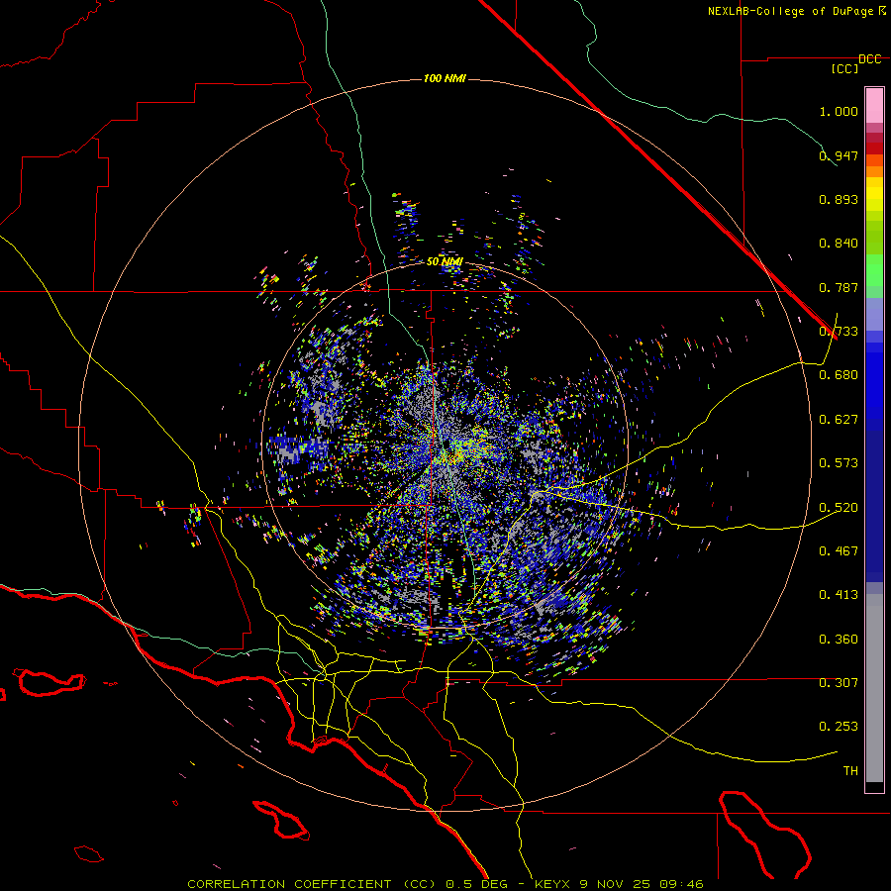
Task: Click the 0.253 scale value
Action: 839,727
